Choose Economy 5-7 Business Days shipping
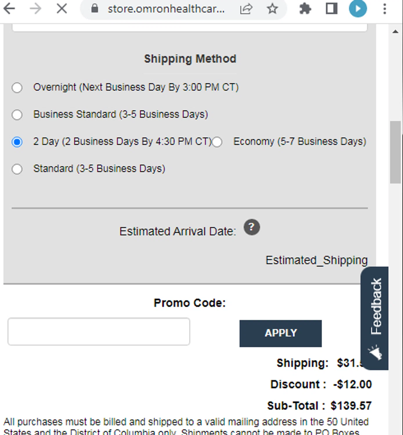The height and width of the screenshot is (435, 403). tap(217, 142)
